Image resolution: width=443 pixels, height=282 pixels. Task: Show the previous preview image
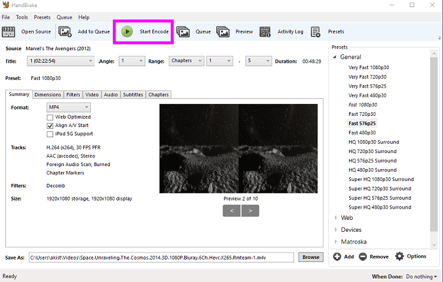(232, 210)
